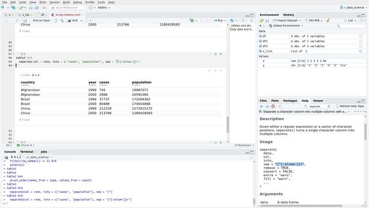Inspect x_list with magnifier icon
The image size is (369, 208).
360,51
